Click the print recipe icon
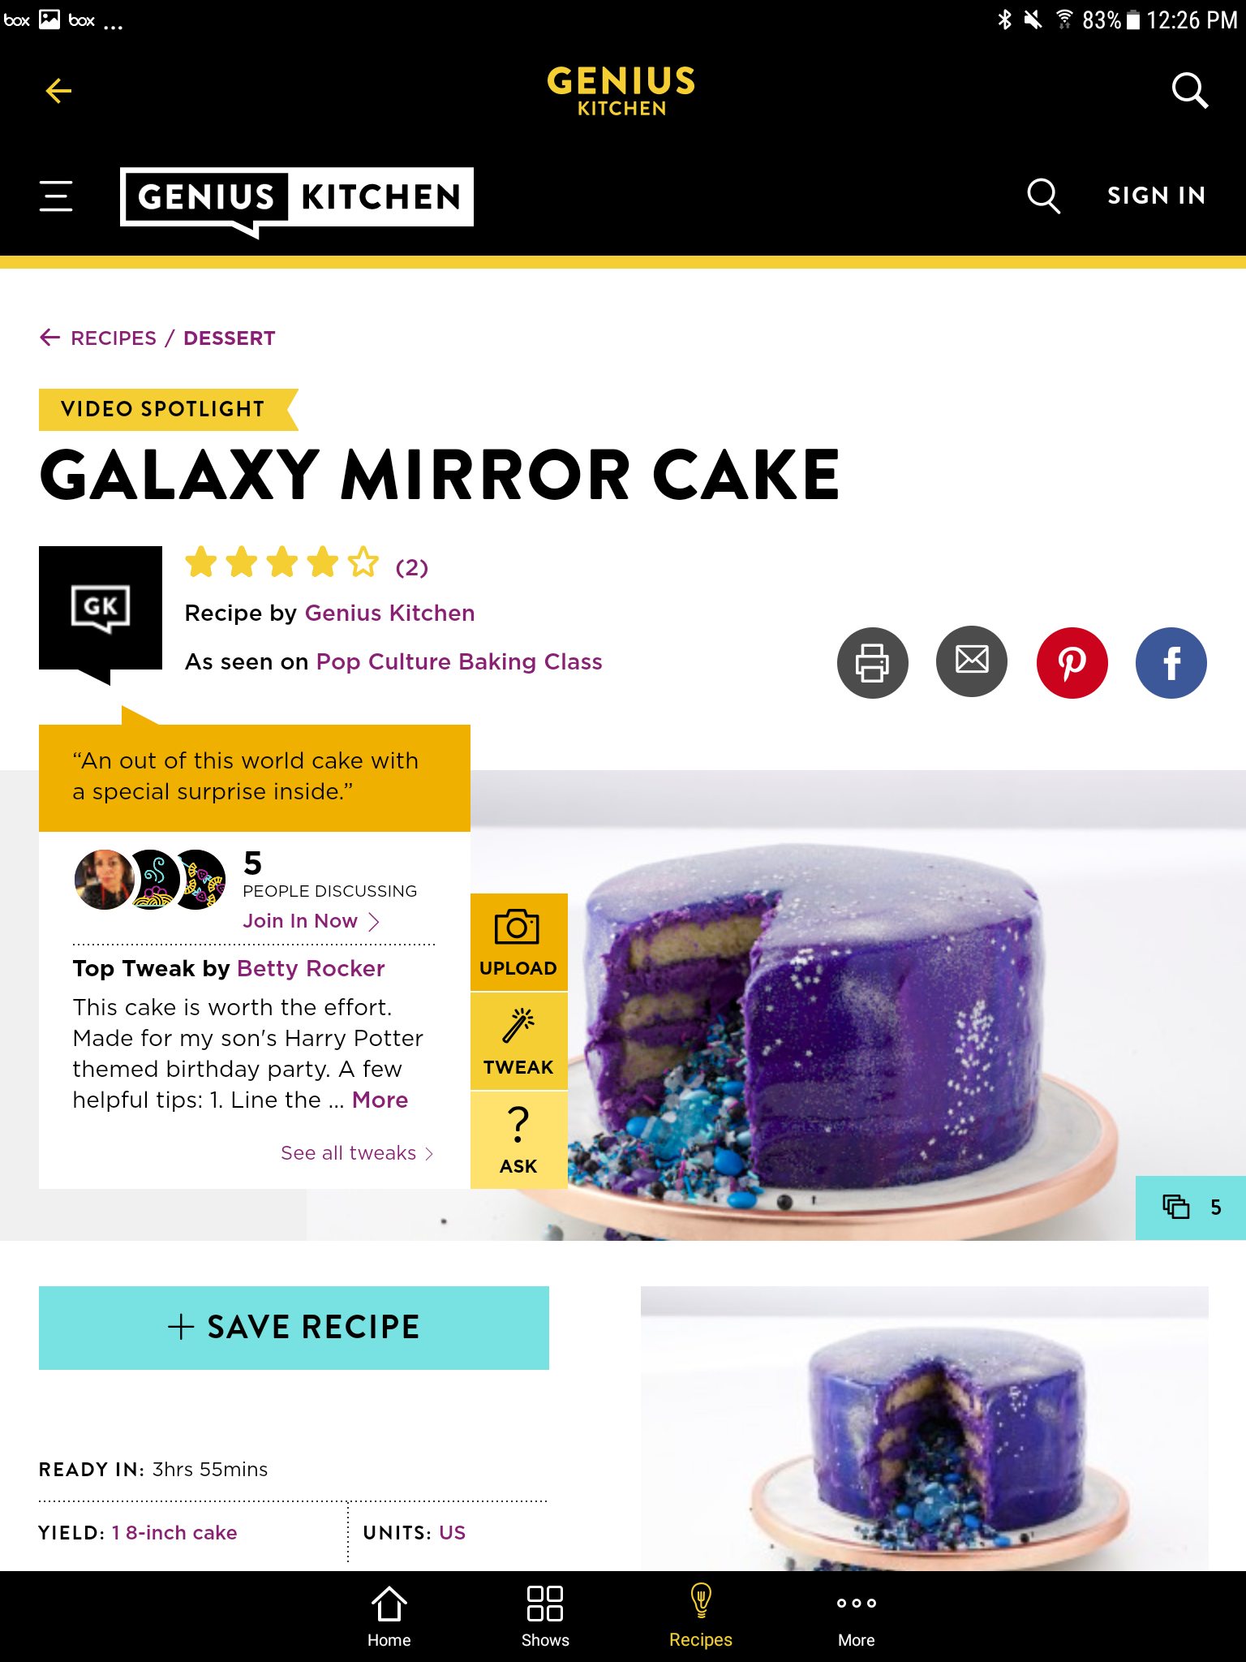Screen dimensions: 1246x1662 pos(873,662)
